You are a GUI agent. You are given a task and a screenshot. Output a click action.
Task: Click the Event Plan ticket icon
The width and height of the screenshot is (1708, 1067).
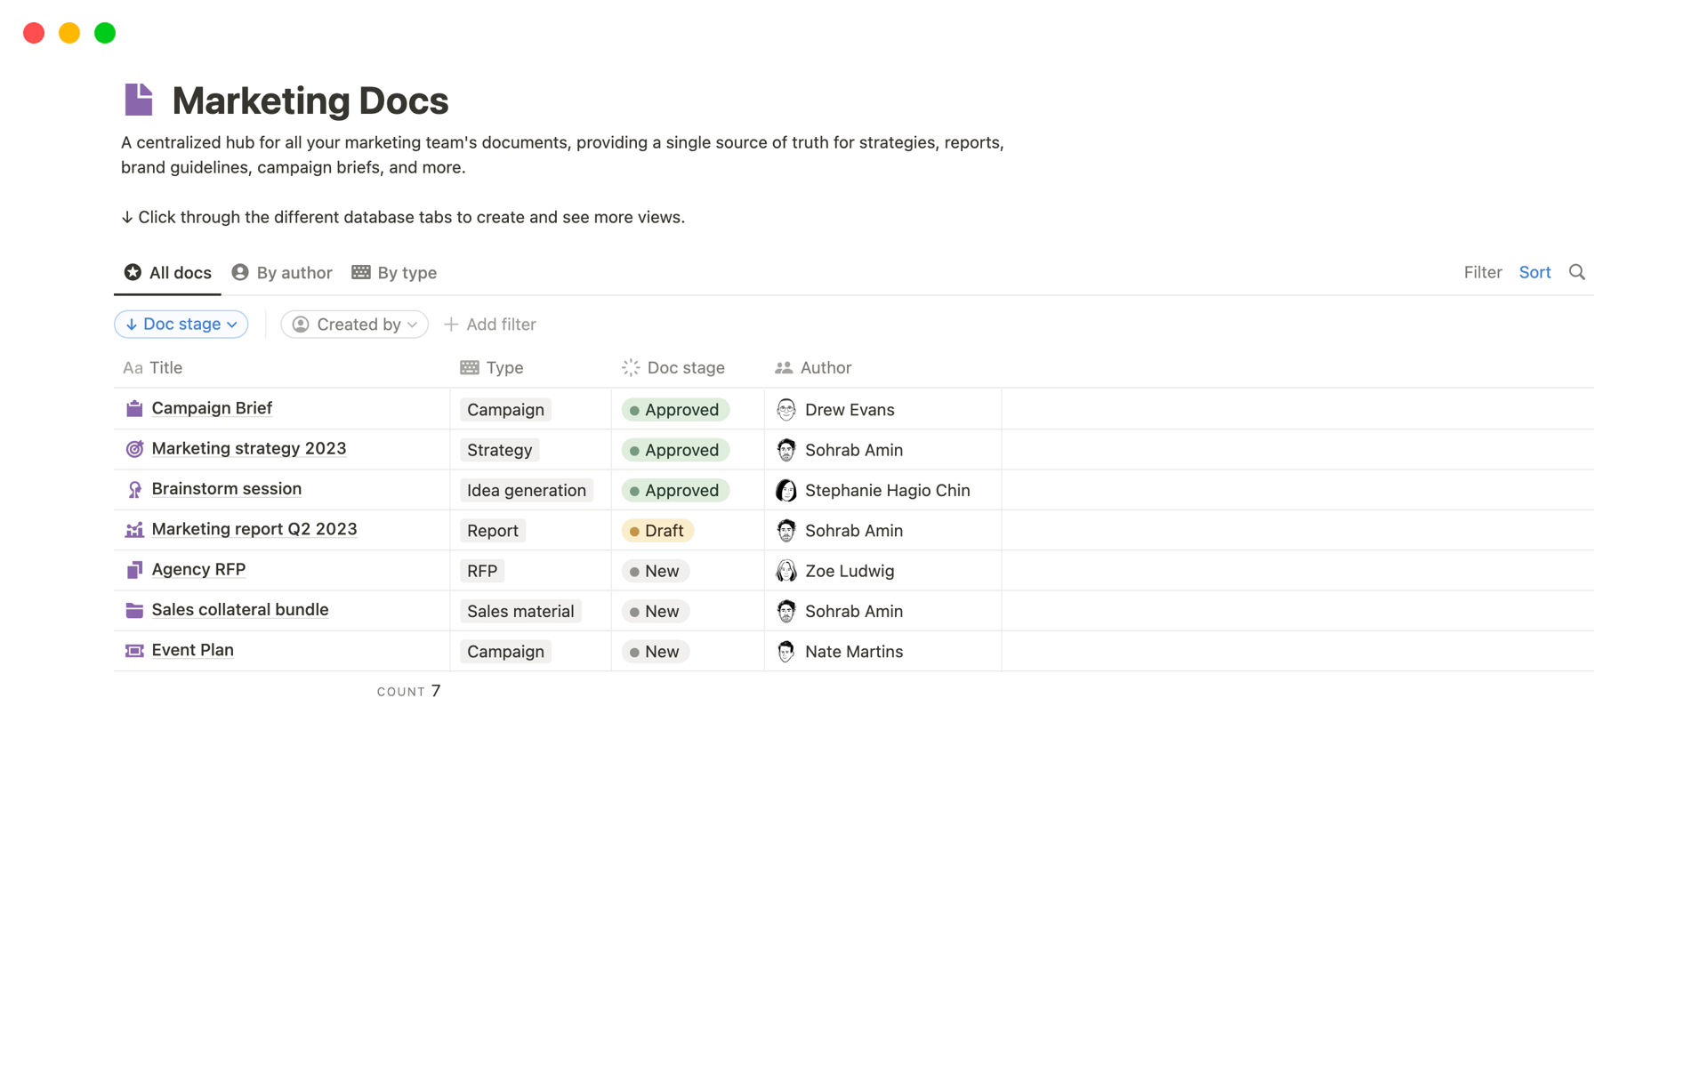[x=134, y=651]
